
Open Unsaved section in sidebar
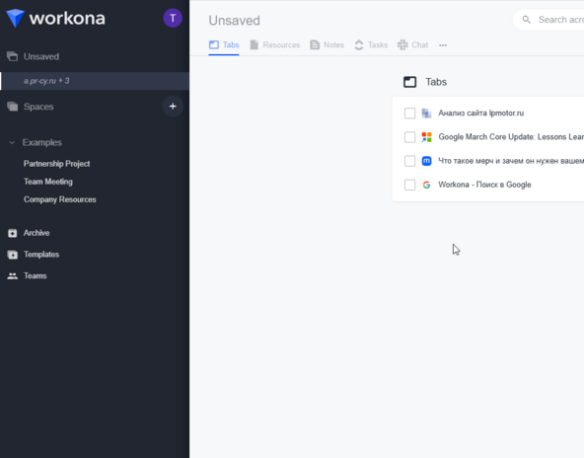pos(41,56)
